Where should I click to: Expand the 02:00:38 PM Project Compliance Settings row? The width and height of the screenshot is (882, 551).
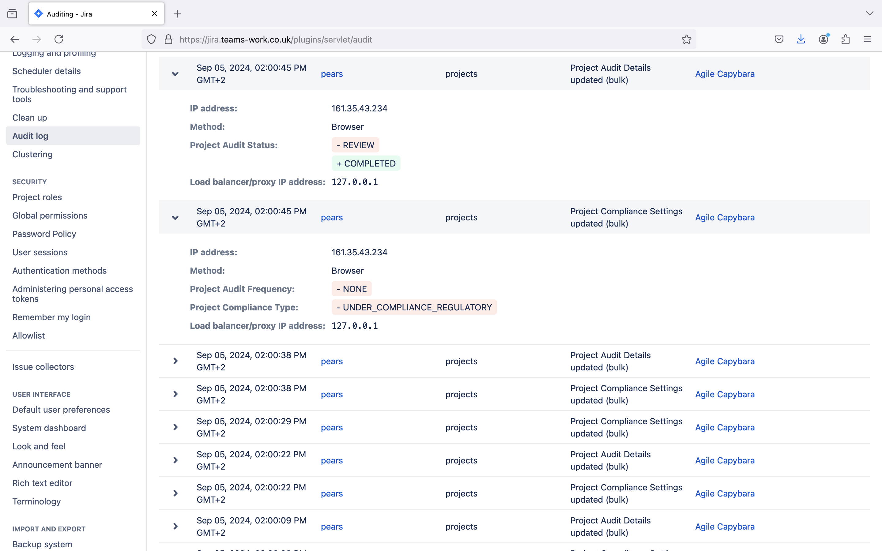[175, 394]
